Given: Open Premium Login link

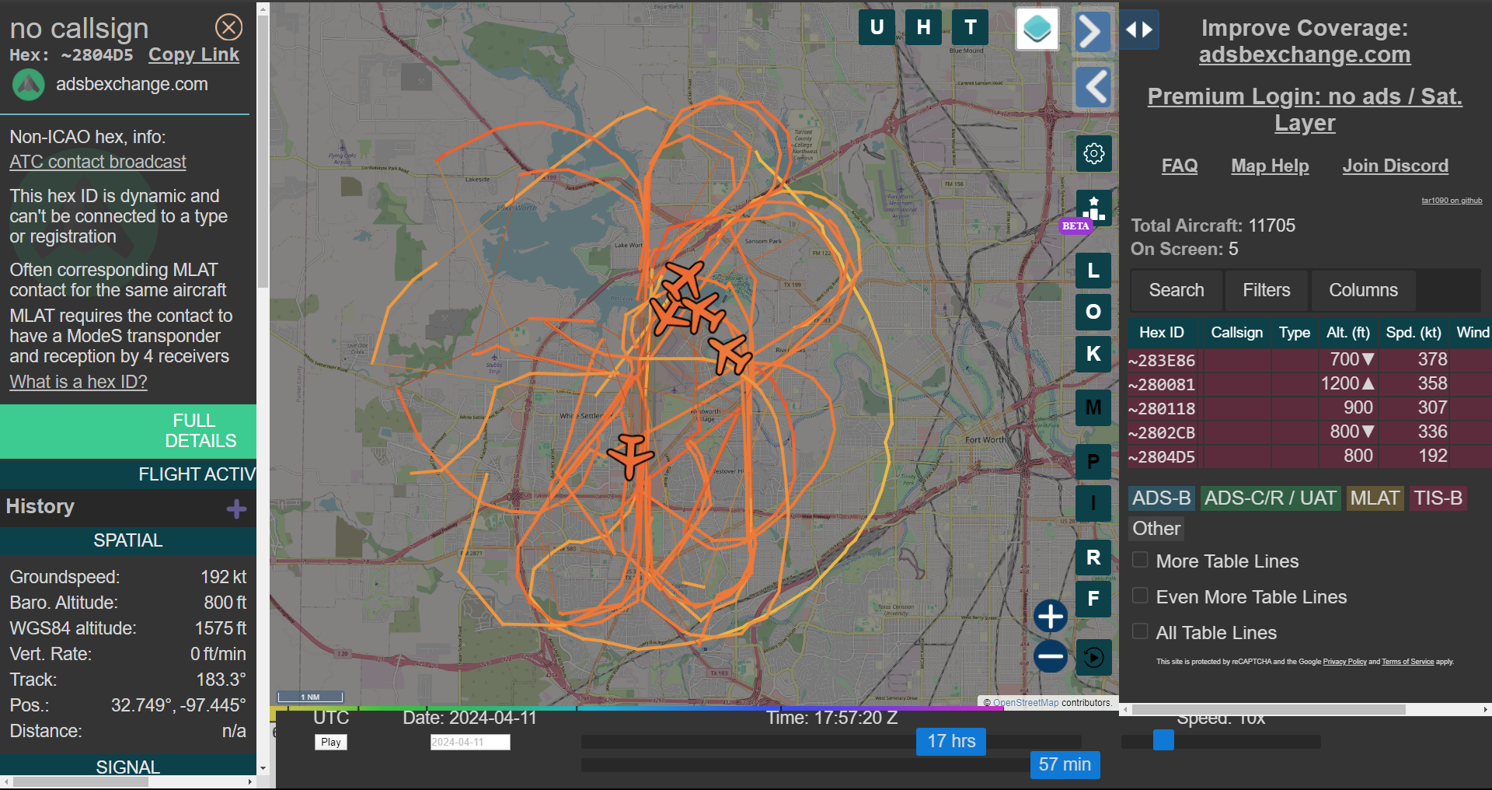Looking at the screenshot, I should pyautogui.click(x=1305, y=110).
